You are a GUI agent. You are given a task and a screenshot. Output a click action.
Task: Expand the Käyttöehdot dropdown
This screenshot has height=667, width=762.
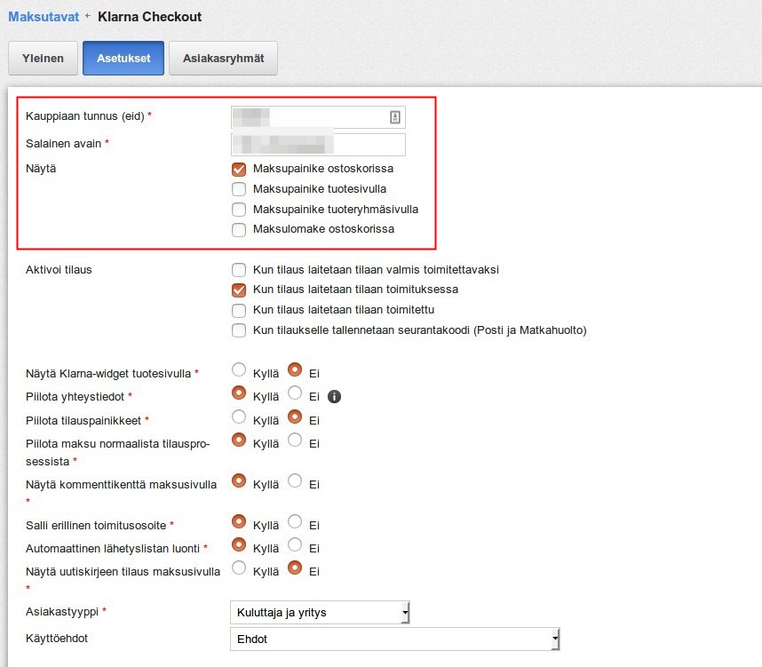394,639
